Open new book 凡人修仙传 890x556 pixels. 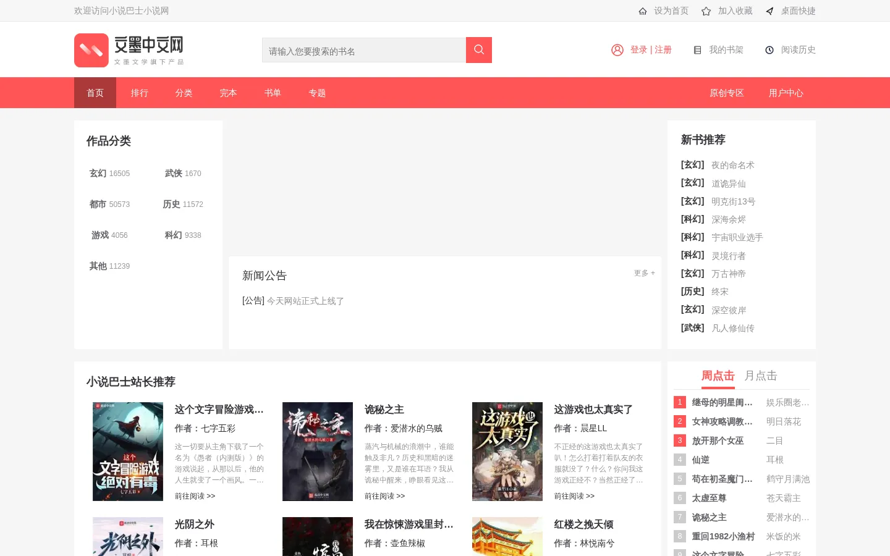pos(733,329)
